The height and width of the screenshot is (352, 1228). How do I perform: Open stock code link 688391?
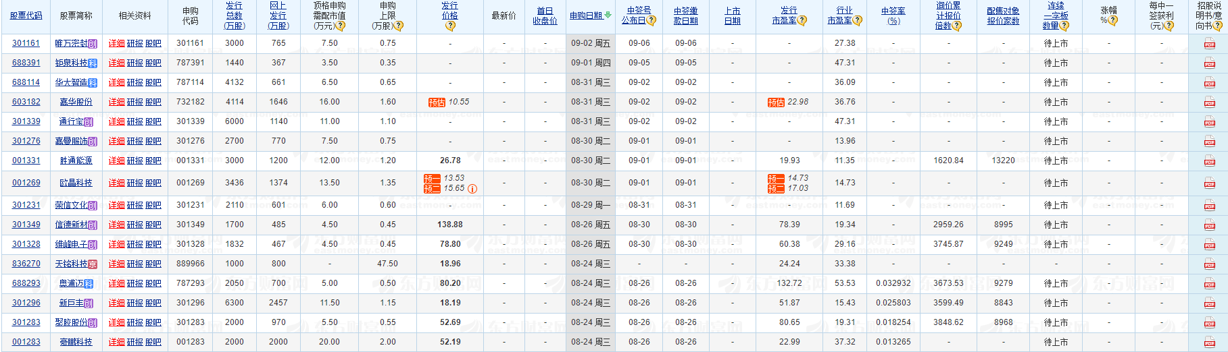point(26,63)
